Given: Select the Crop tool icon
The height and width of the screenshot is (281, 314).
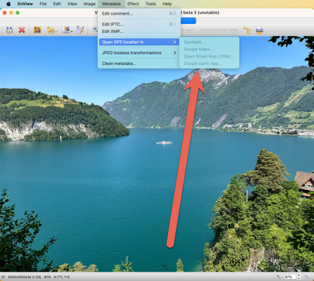Looking at the screenshot, I should point(37,30).
